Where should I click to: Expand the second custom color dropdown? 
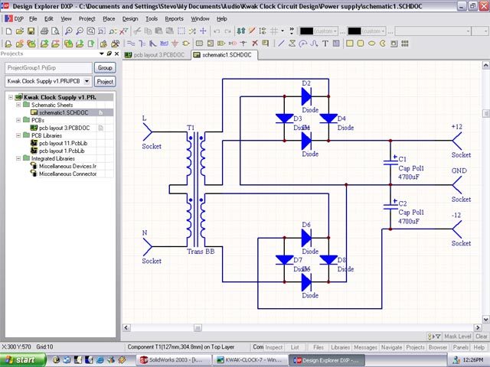pos(383,31)
